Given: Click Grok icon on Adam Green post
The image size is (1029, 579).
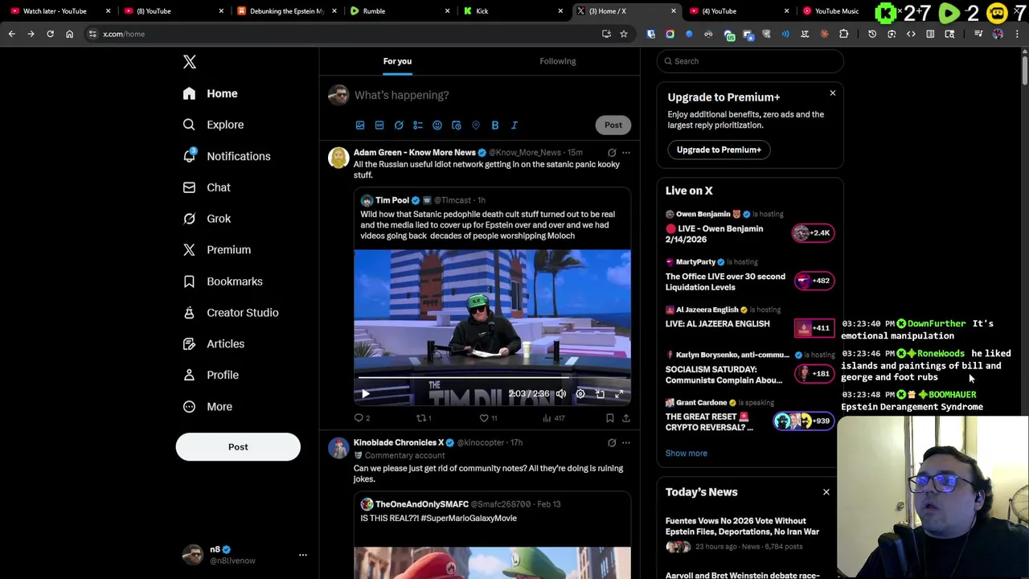Looking at the screenshot, I should (x=612, y=153).
